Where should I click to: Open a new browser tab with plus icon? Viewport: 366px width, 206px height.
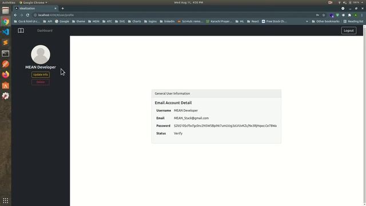(62, 9)
